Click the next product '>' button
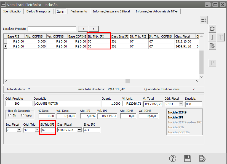This screenshot has width=227, height=164. (94, 29)
